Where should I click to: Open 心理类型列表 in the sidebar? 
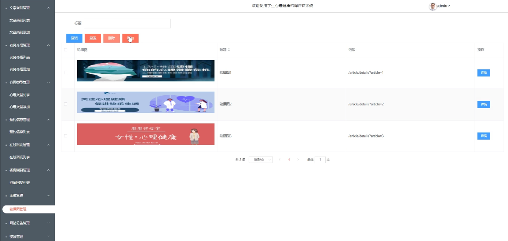pos(20,95)
